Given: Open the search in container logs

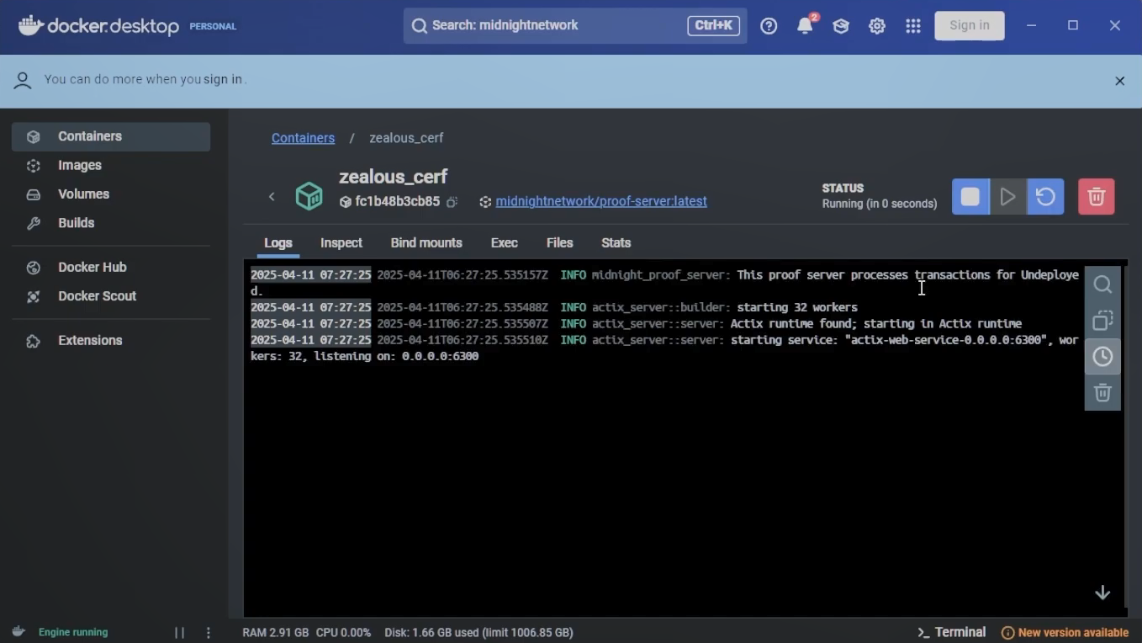Looking at the screenshot, I should tap(1102, 284).
